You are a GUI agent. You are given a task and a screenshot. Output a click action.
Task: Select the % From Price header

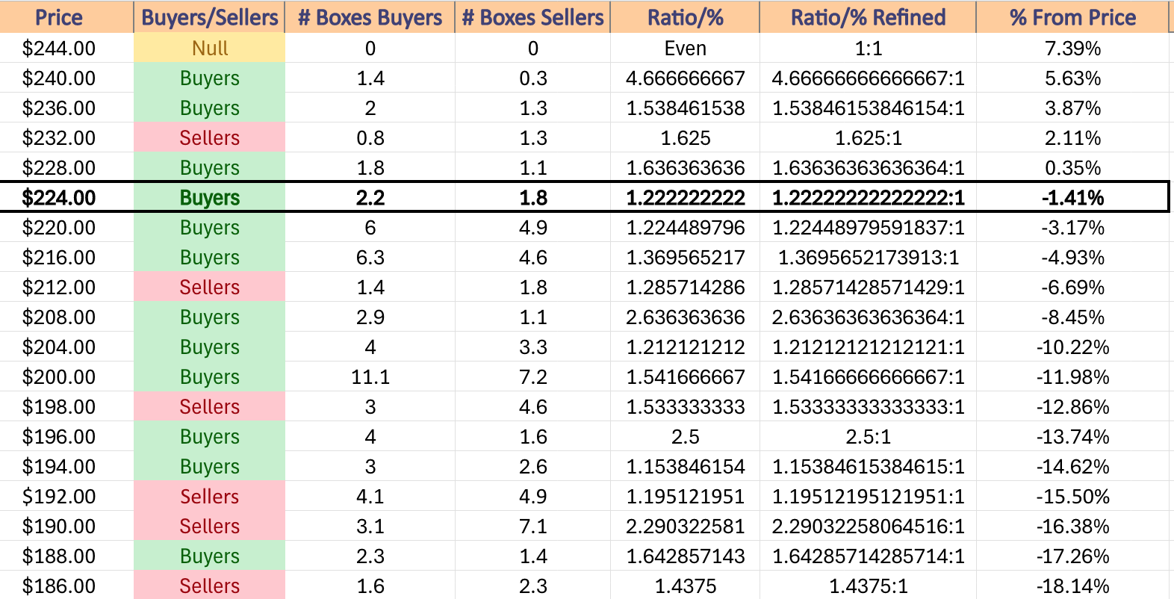(1072, 17)
